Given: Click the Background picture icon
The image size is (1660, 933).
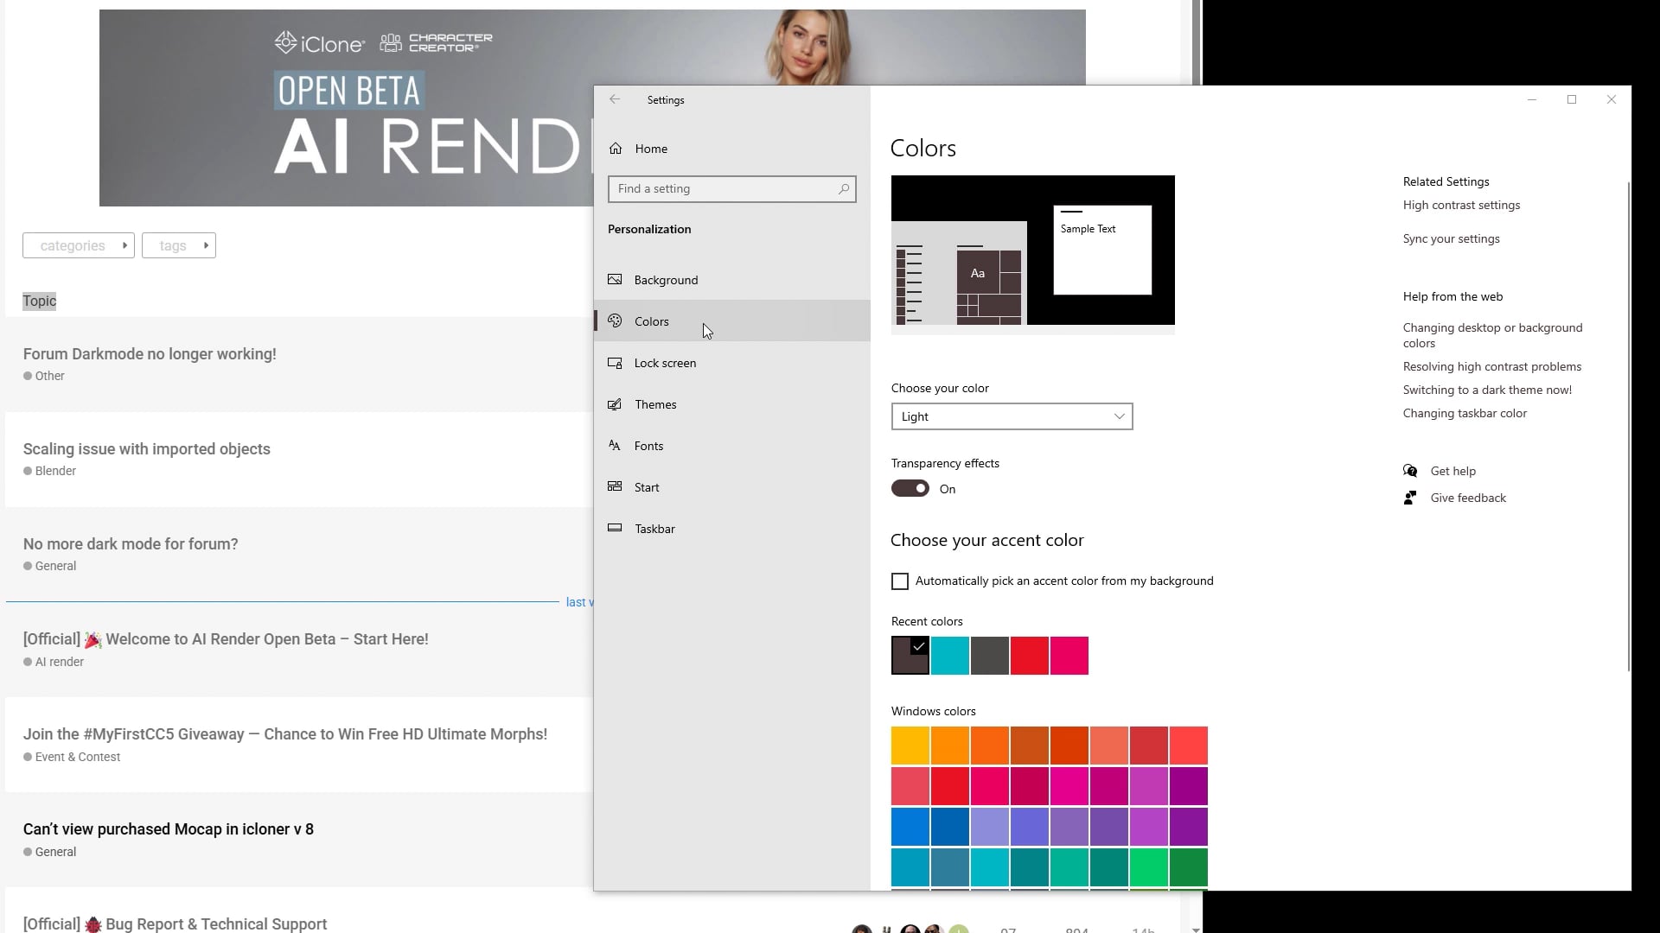Looking at the screenshot, I should [615, 279].
